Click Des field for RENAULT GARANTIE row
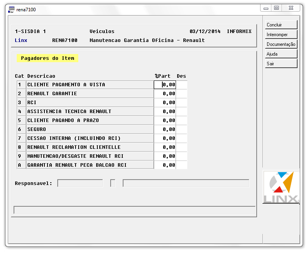 coord(181,94)
